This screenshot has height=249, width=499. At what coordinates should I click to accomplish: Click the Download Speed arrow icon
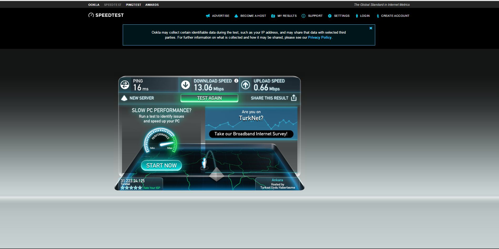[x=186, y=85]
